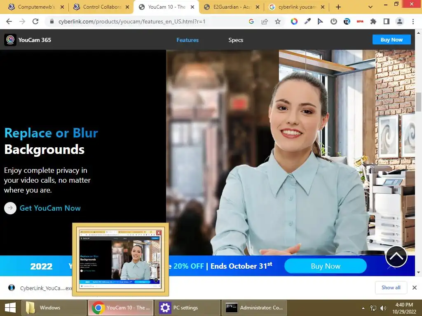This screenshot has height=316, width=422.
Task: Click the power button extension icon
Action: coord(333,21)
